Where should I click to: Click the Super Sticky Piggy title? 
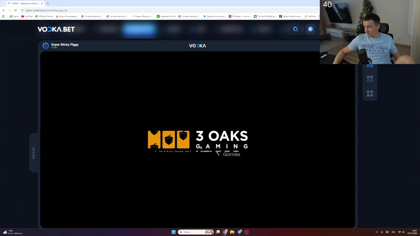[65, 45]
